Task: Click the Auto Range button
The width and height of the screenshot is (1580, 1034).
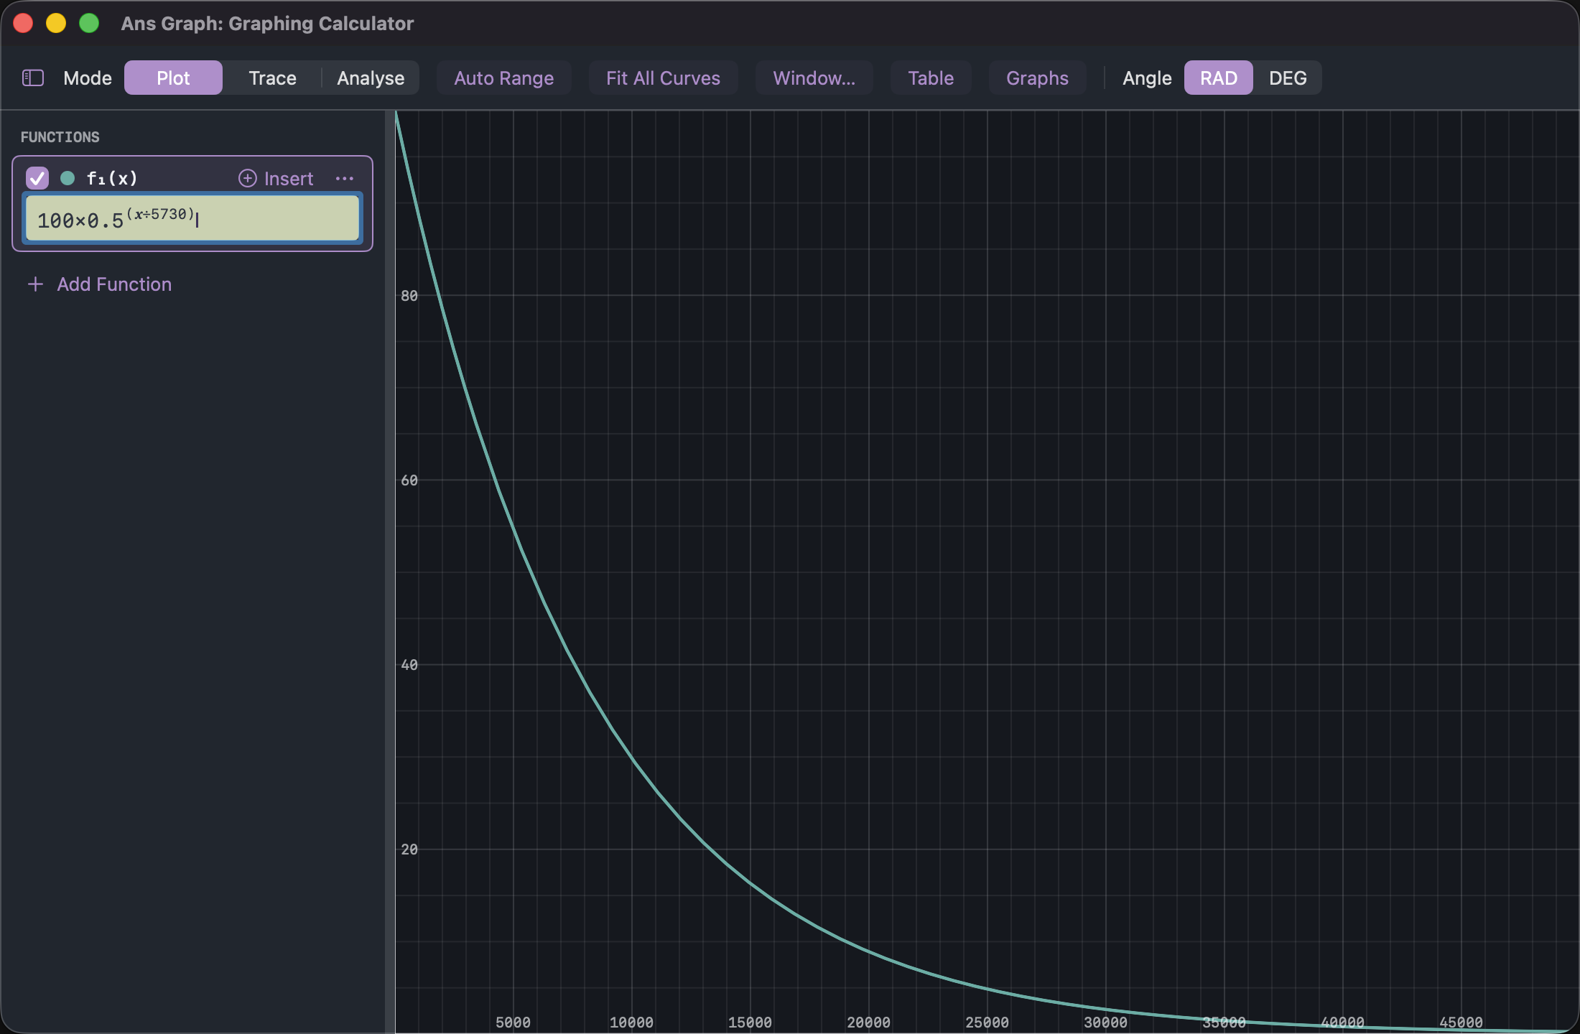Action: coord(503,78)
